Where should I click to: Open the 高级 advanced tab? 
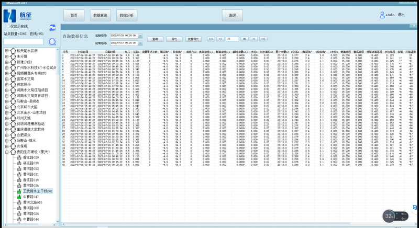coord(232,16)
